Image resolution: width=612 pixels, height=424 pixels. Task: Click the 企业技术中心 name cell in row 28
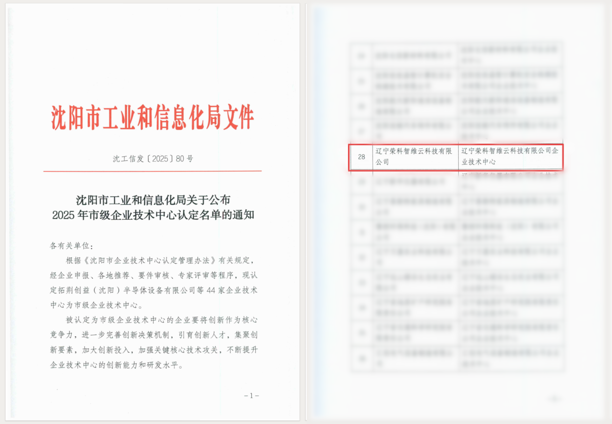509,156
